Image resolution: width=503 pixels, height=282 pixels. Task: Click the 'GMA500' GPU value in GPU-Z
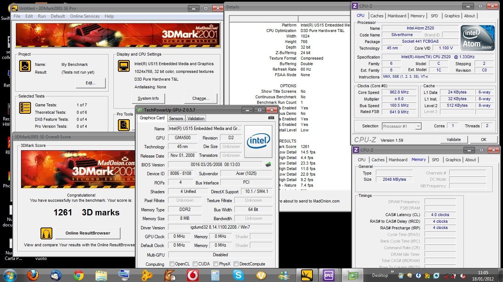[x=183, y=138]
